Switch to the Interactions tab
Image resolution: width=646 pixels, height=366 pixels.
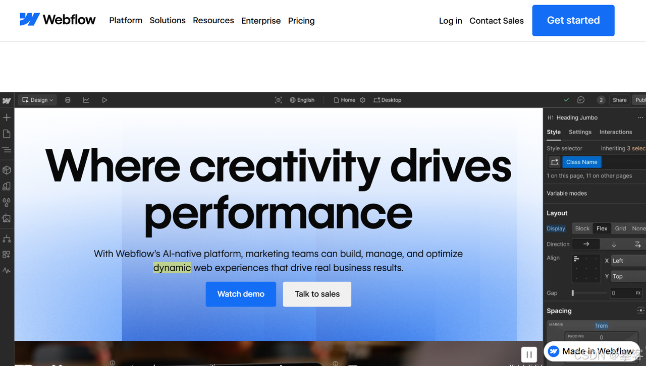(616, 132)
